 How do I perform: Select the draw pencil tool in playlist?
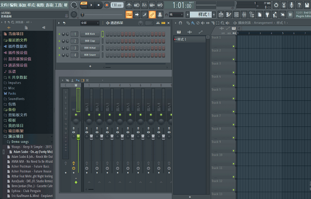(188, 23)
